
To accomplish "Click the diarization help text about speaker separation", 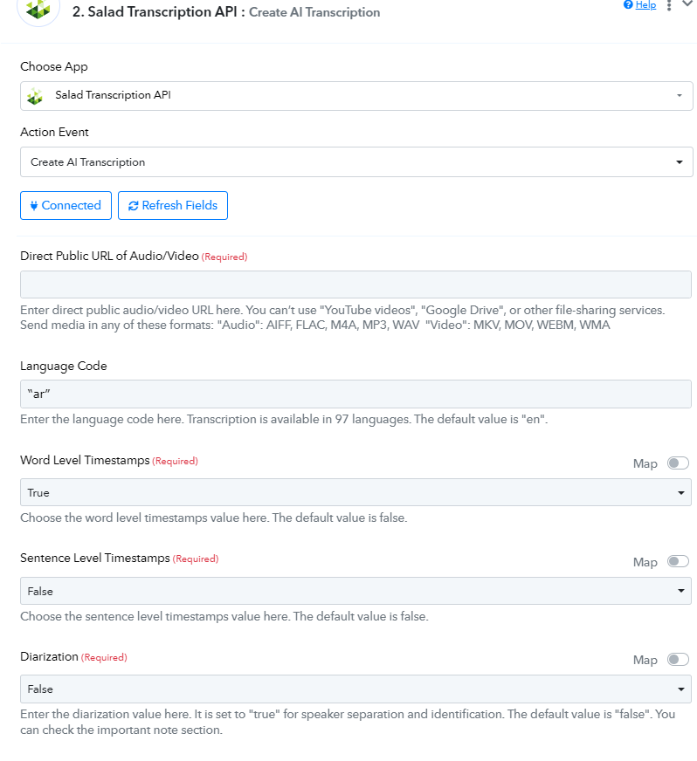I will [x=348, y=722].
